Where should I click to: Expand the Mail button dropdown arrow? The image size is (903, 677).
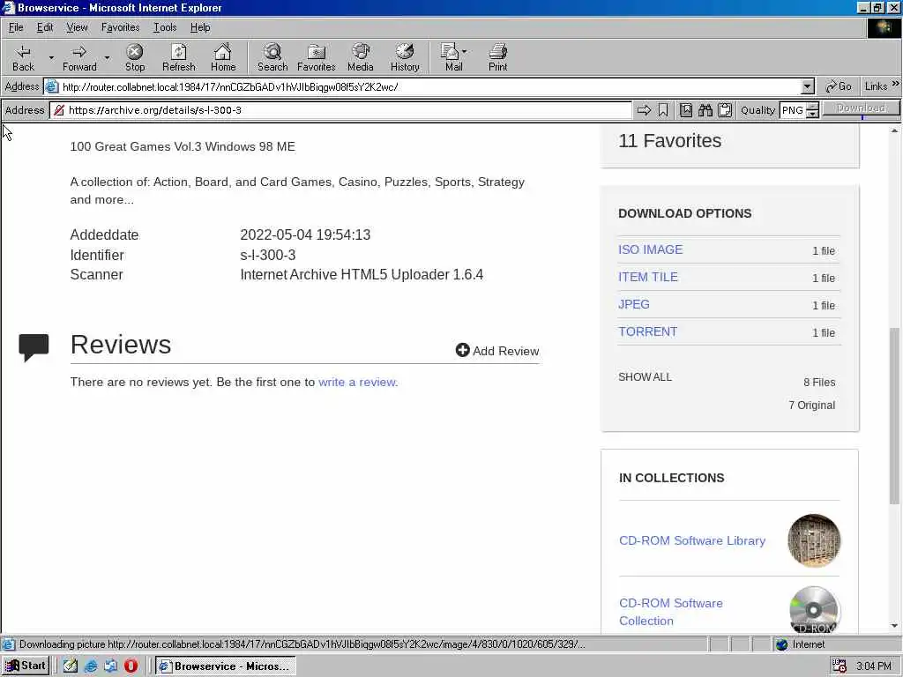[x=464, y=51]
